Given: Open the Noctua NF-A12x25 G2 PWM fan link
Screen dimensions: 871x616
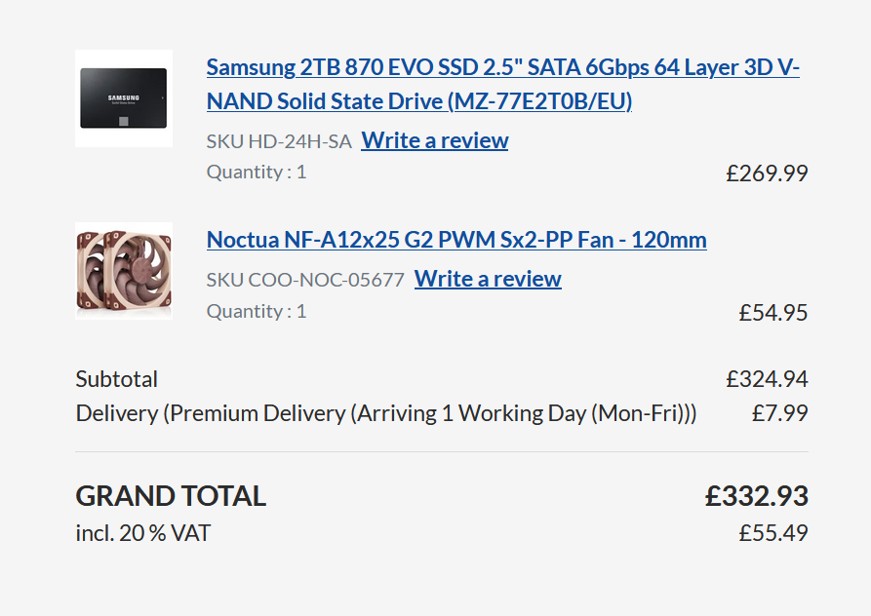Looking at the screenshot, I should point(456,240).
